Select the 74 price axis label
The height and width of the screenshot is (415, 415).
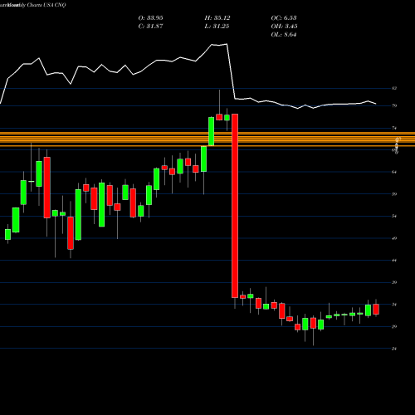(x=394, y=128)
